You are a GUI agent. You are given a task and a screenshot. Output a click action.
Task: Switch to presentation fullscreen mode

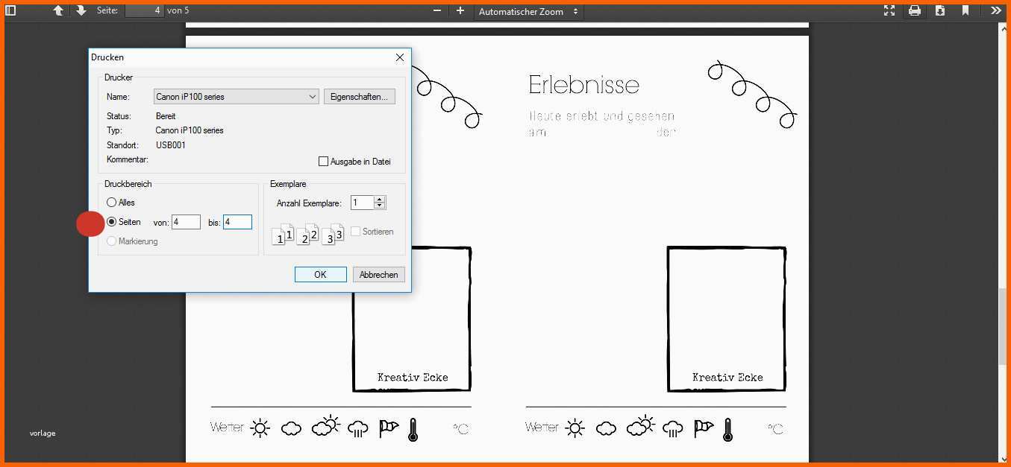point(889,10)
